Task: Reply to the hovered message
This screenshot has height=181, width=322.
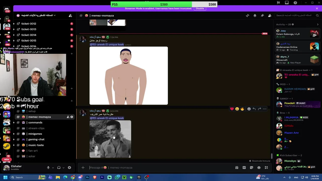Action: (x=254, y=109)
